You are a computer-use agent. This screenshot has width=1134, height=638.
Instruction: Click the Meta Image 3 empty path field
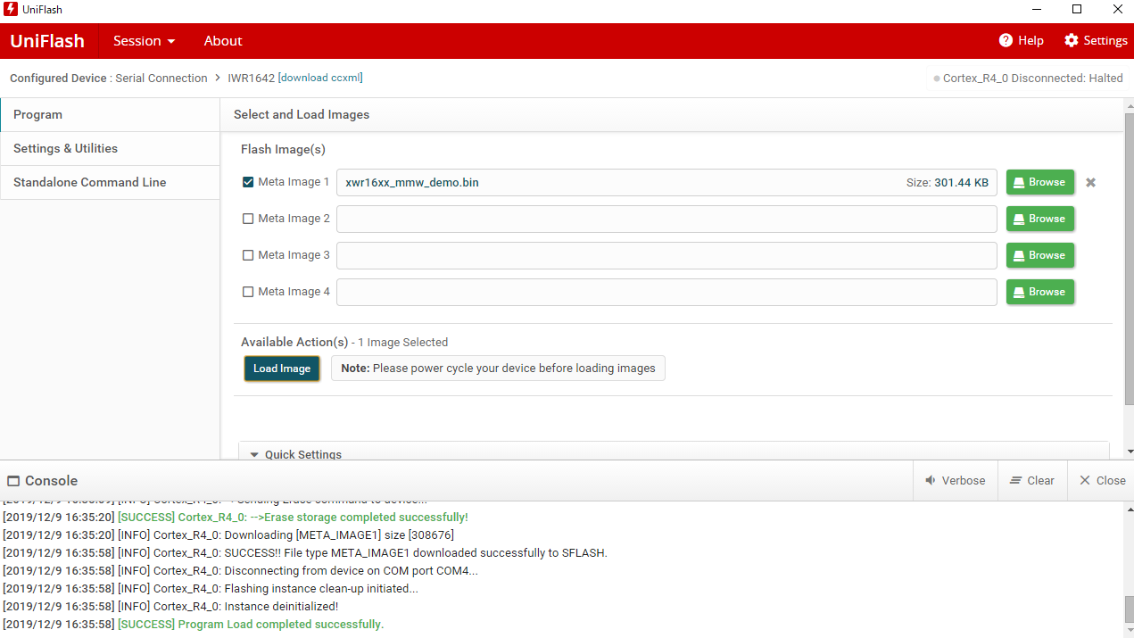666,255
